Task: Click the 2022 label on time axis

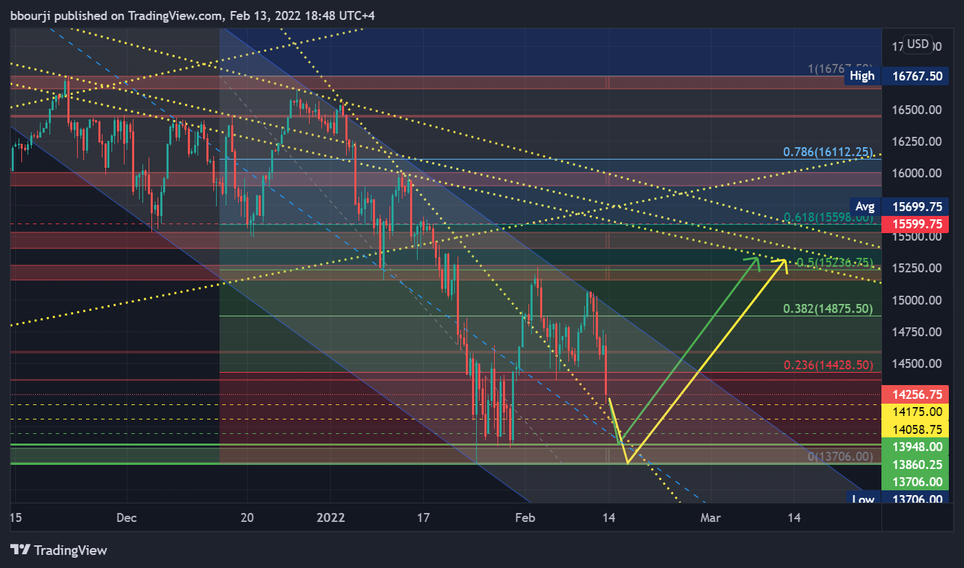Action: 330,518
